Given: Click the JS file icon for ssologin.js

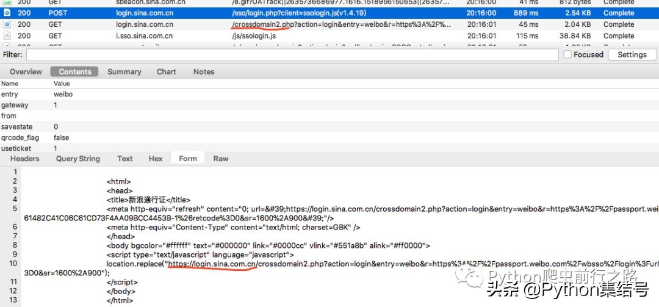Looking at the screenshot, I should tap(7, 36).
